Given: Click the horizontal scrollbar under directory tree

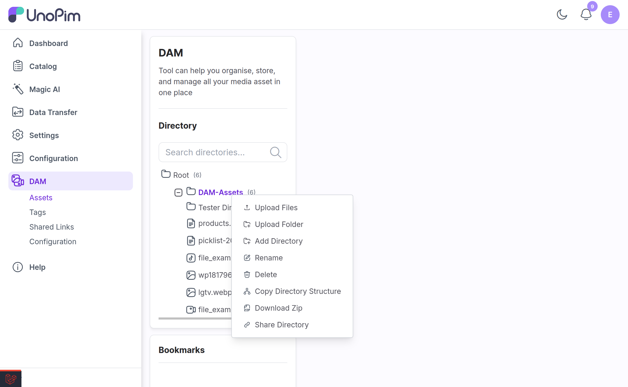Looking at the screenshot, I should tap(195, 318).
